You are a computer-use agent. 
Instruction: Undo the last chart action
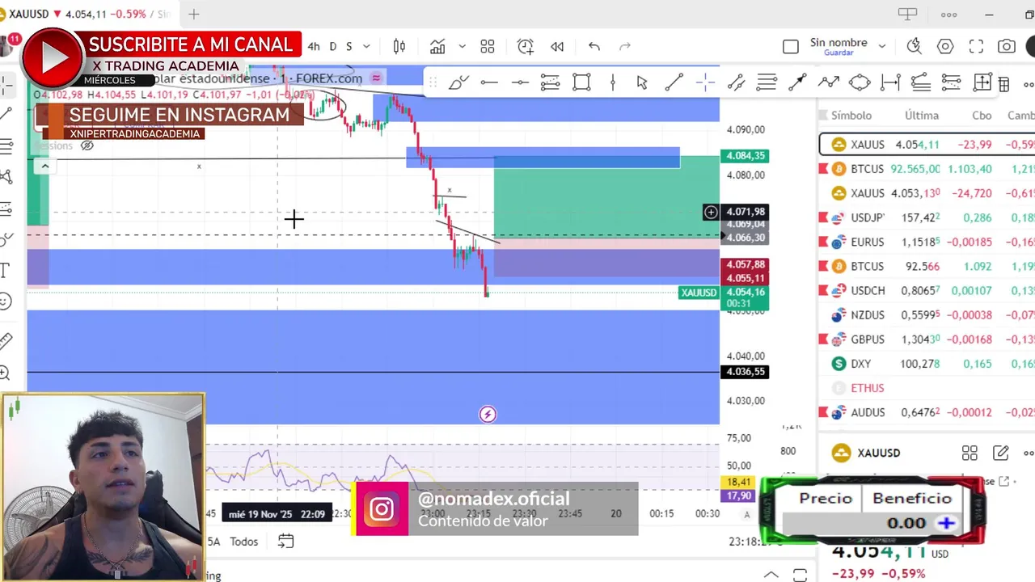pos(594,47)
